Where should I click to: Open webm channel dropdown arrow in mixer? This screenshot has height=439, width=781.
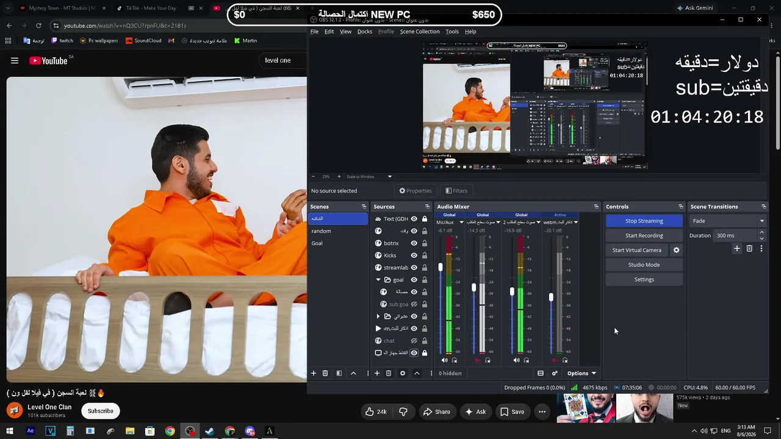576,223
